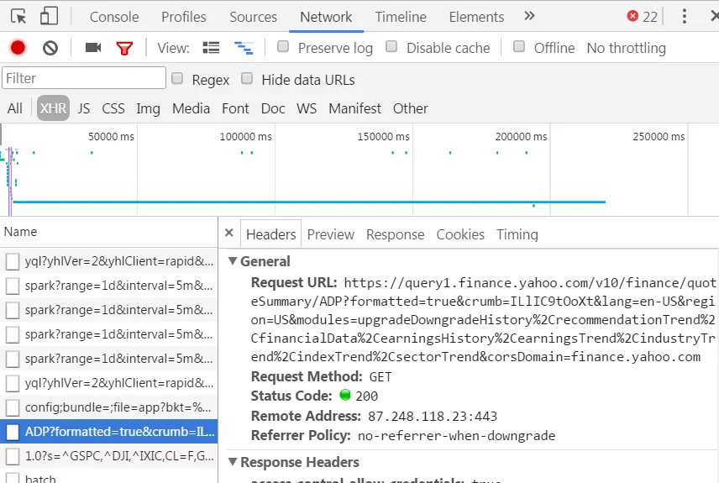Select the batch request row

coord(108,477)
